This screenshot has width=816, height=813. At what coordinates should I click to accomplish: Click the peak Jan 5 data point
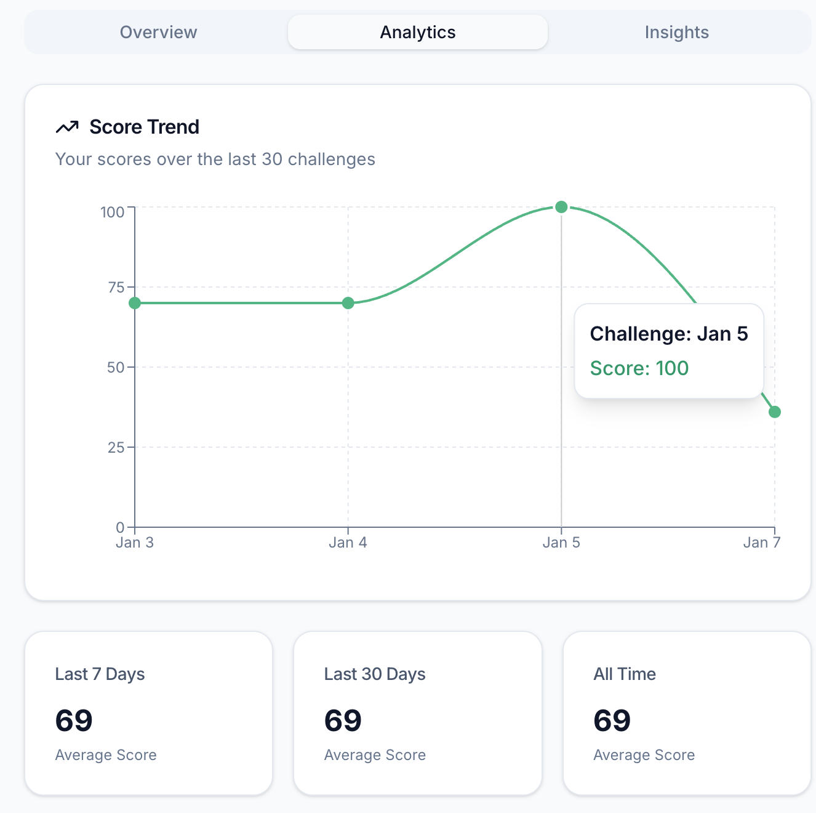pyautogui.click(x=561, y=207)
